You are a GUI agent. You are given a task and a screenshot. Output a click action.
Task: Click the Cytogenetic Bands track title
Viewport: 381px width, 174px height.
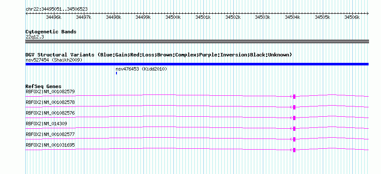pyautogui.click(x=51, y=32)
